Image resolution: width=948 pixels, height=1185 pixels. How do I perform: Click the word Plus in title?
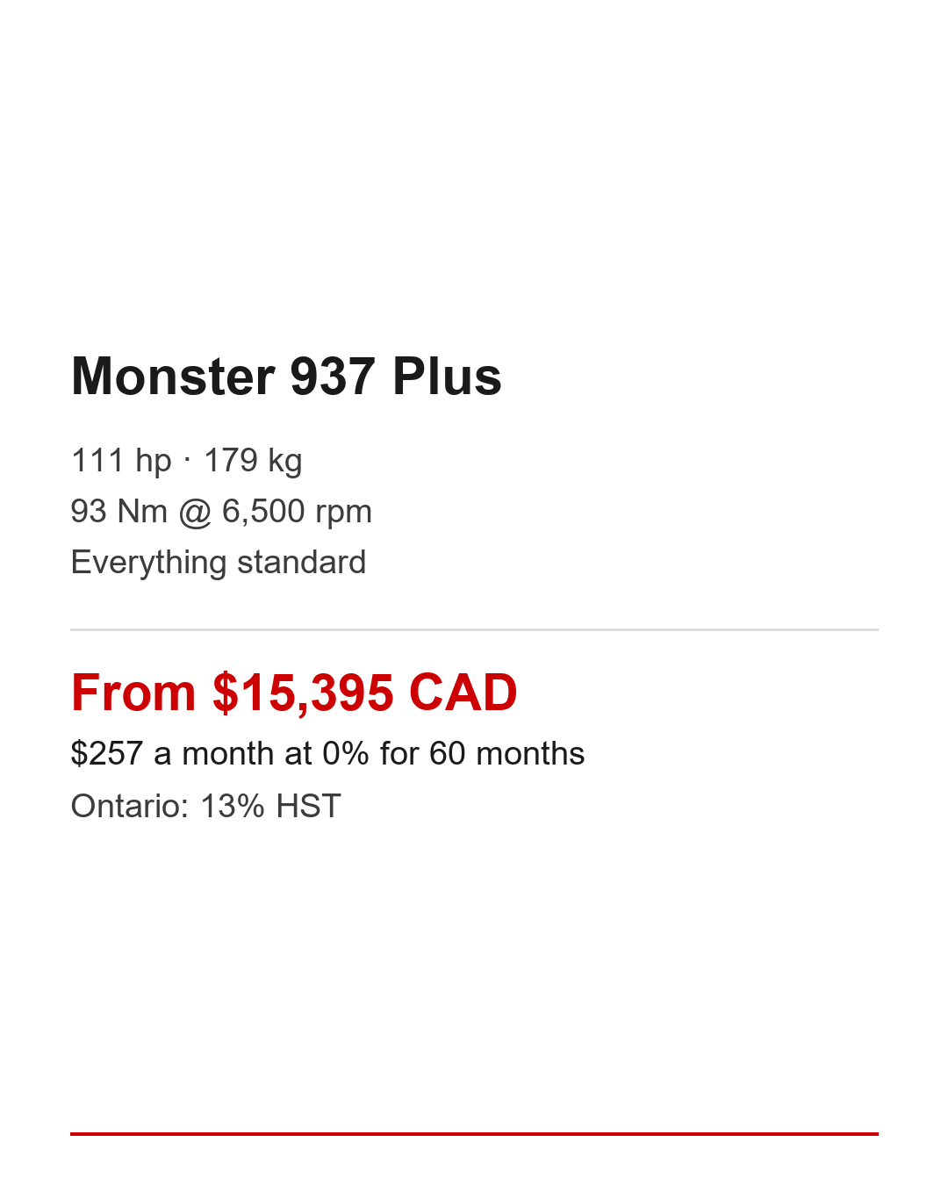[447, 377]
